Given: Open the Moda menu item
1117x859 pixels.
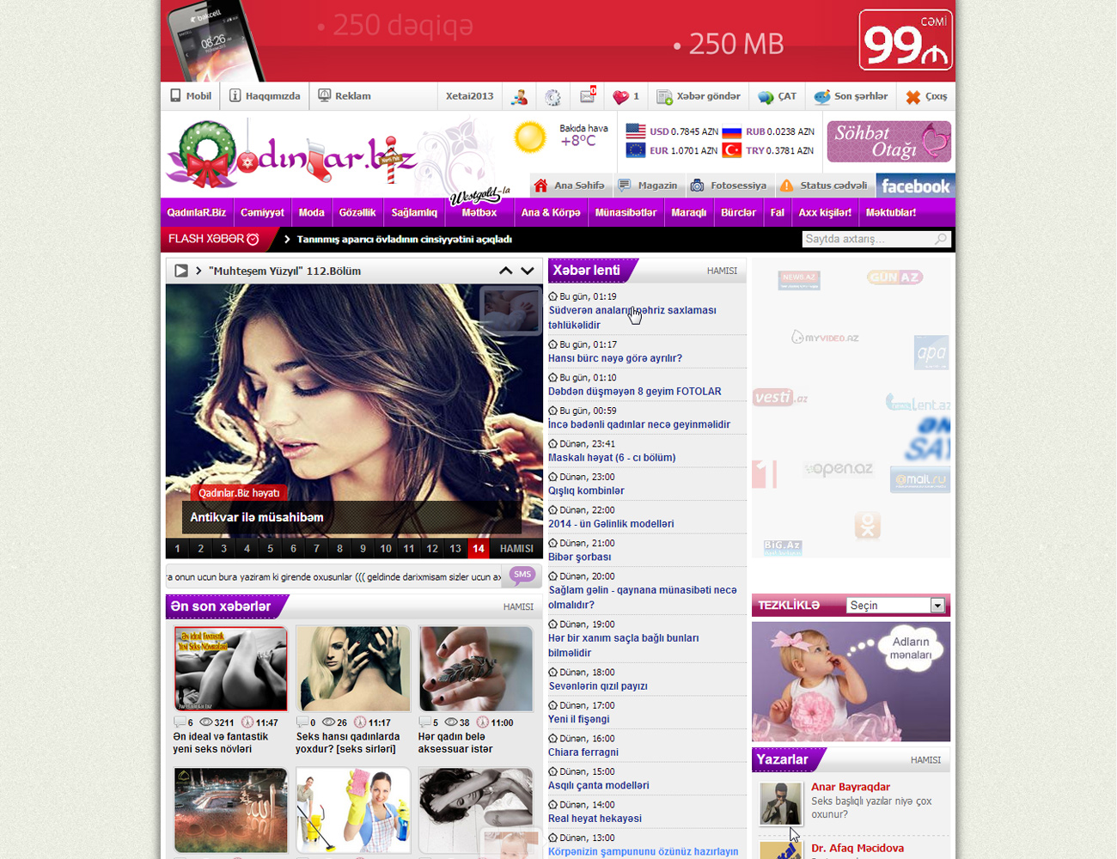Looking at the screenshot, I should 311,212.
